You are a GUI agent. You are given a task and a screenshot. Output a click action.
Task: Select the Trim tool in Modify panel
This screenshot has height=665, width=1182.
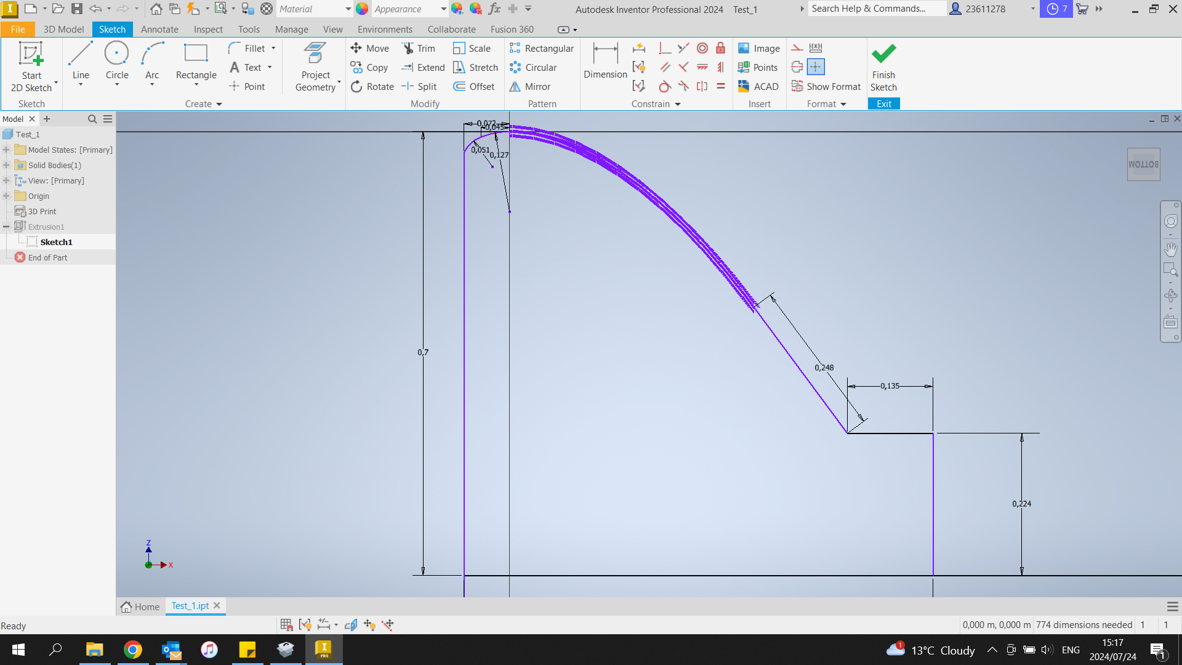(419, 48)
